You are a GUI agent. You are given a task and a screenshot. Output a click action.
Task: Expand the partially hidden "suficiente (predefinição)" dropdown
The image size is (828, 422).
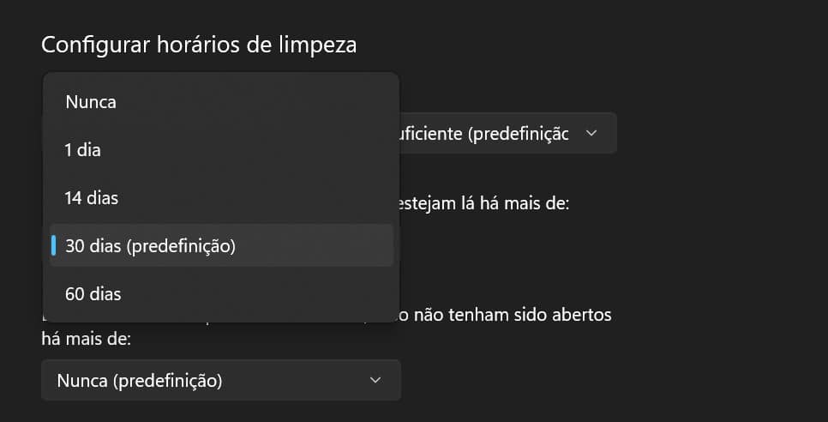506,133
